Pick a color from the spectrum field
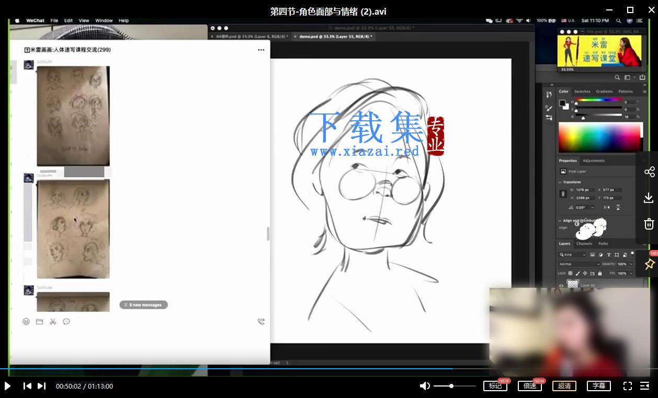Image resolution: width=658 pixels, height=398 pixels. [x=600, y=137]
